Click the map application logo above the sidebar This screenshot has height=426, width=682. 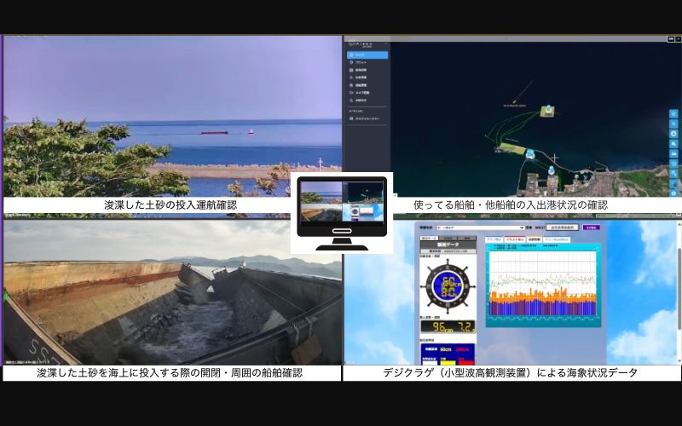pos(367,41)
